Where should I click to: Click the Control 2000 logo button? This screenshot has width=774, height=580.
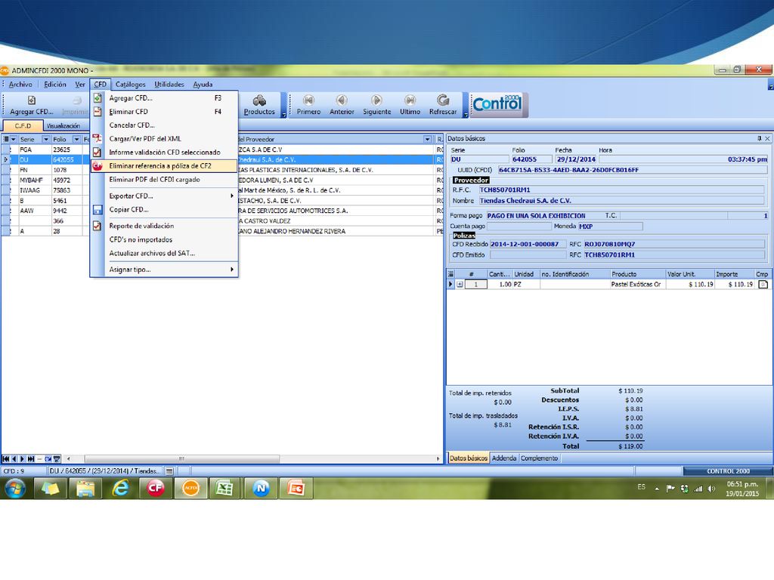click(499, 104)
